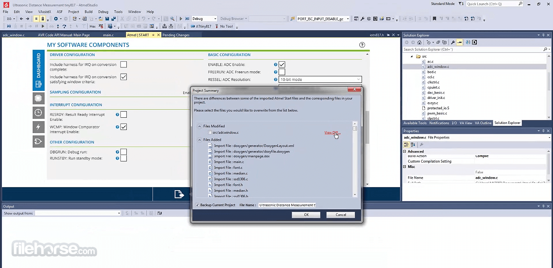
Task: Collapse the Files Modified section
Action: [199, 126]
